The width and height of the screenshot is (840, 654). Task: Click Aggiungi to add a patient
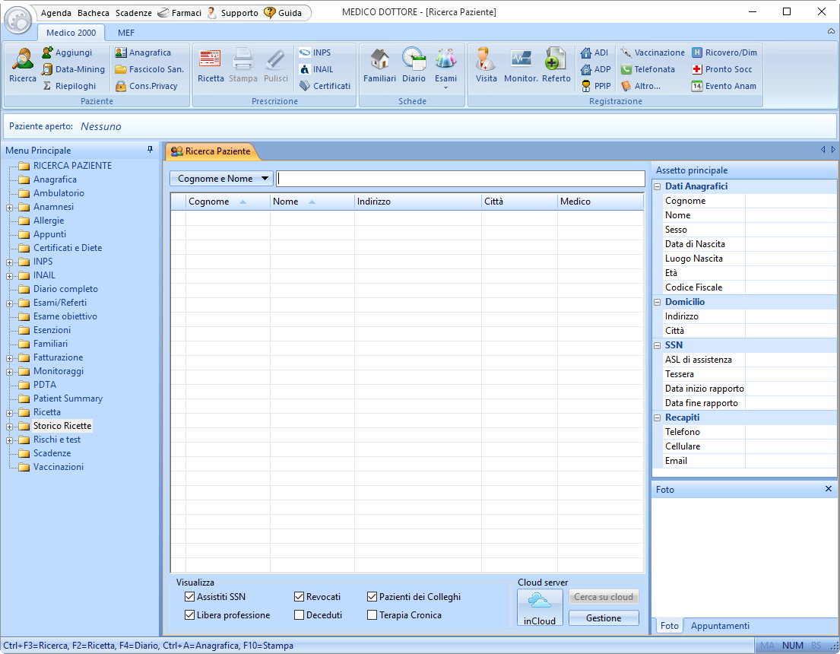(x=67, y=52)
